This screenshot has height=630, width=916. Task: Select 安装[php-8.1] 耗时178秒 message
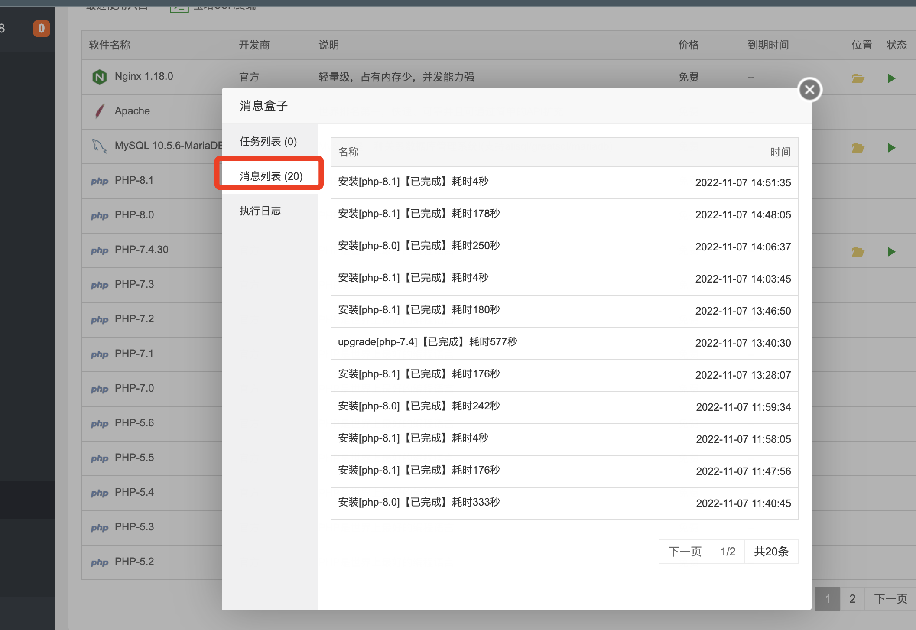564,215
